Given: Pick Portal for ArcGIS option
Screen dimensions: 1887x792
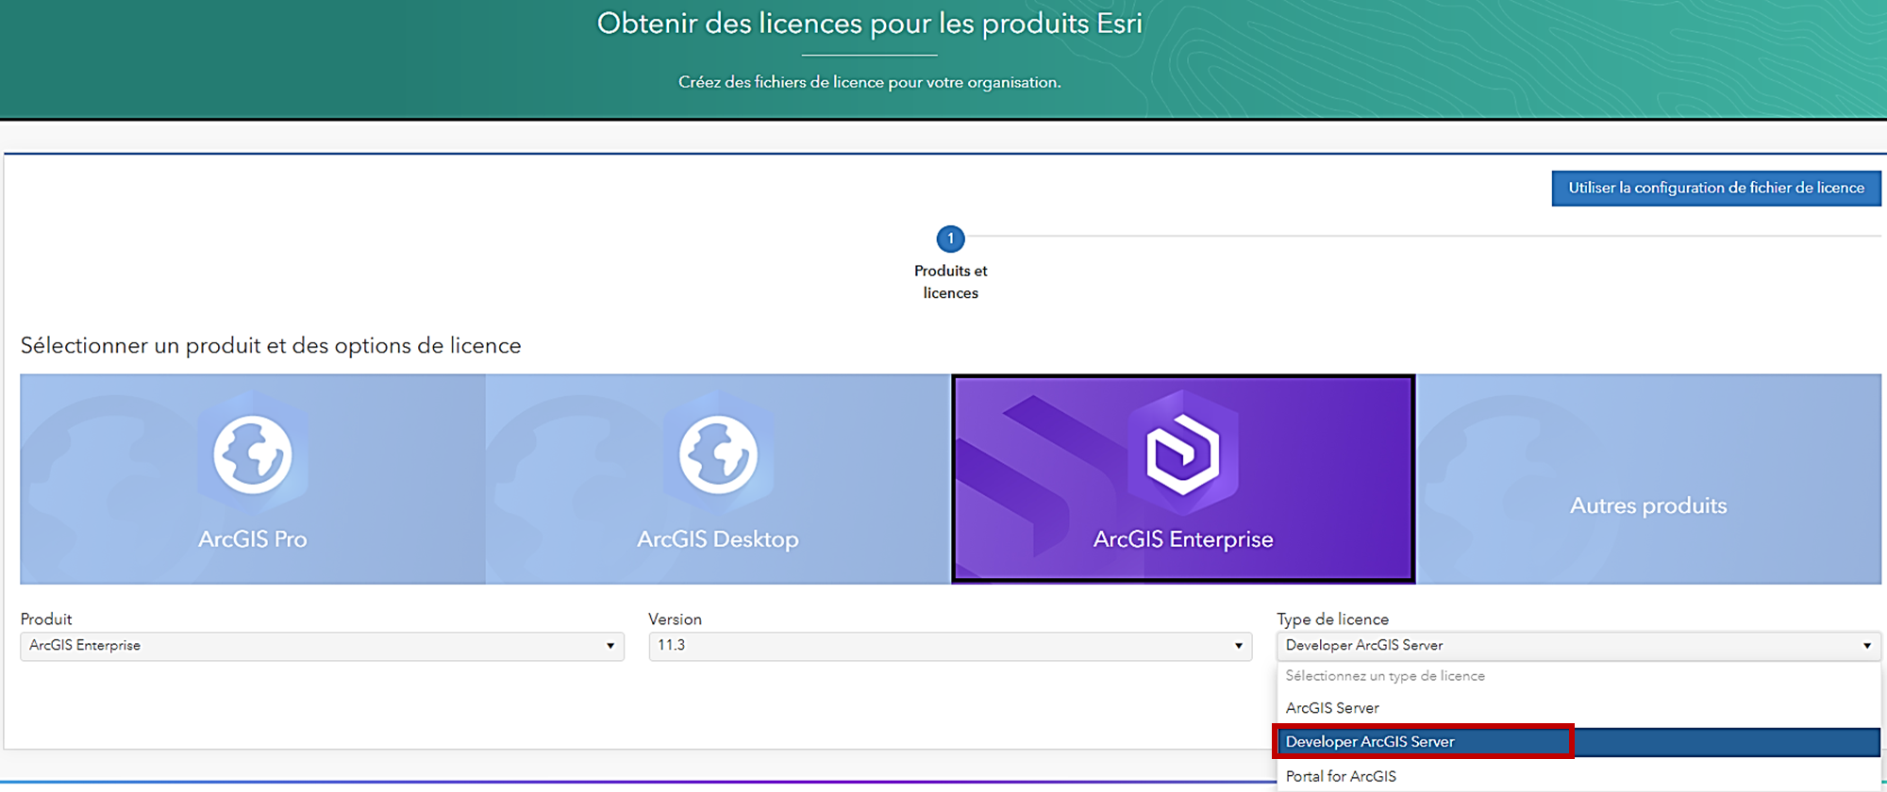Looking at the screenshot, I should pyautogui.click(x=1341, y=776).
